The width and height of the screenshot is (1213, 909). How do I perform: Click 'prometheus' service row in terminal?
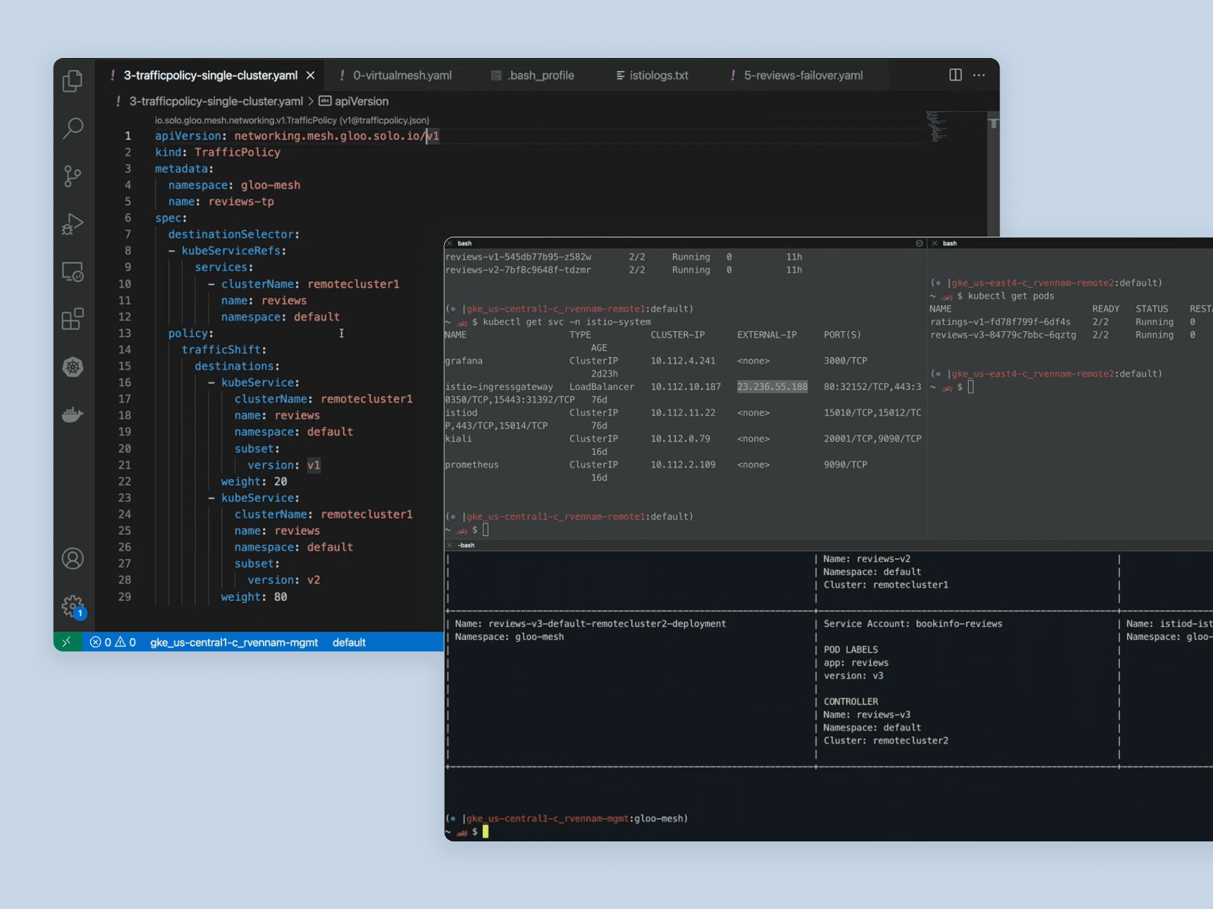click(656, 465)
